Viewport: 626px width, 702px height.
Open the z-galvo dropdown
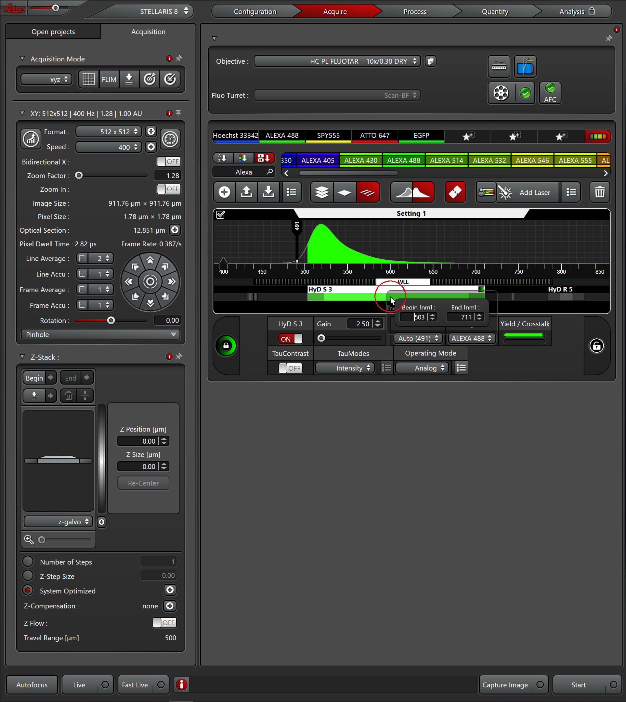[x=58, y=522]
